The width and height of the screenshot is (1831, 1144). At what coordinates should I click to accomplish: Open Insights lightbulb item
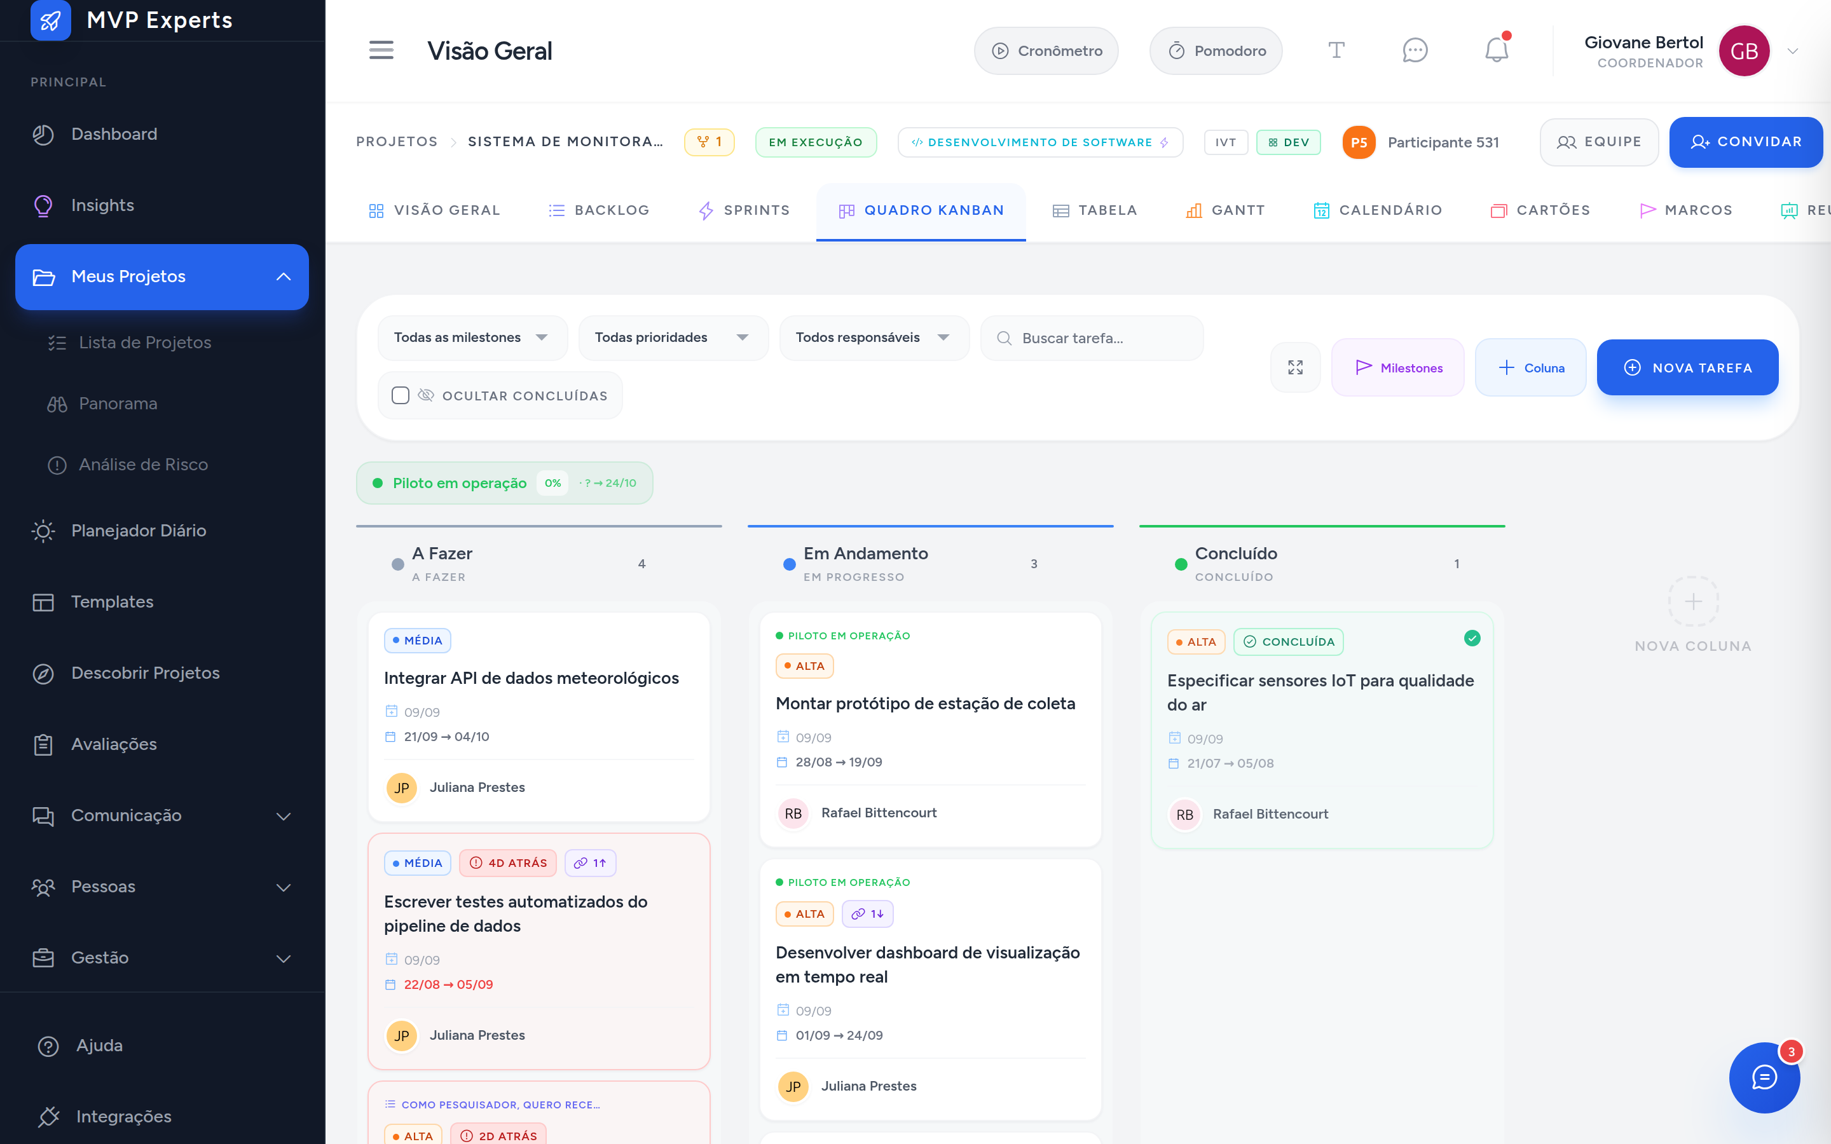point(162,205)
